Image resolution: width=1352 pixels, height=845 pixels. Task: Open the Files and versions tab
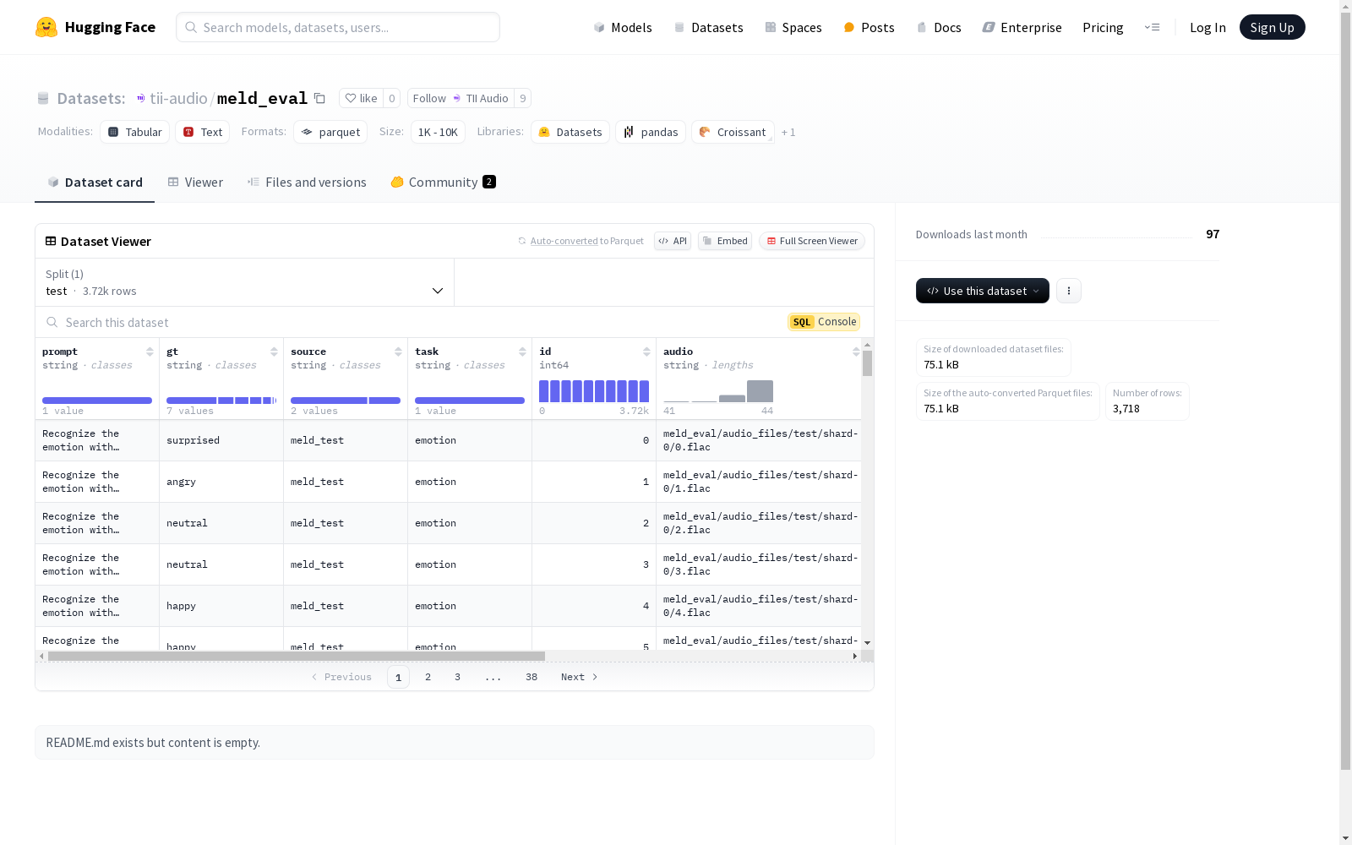307,183
